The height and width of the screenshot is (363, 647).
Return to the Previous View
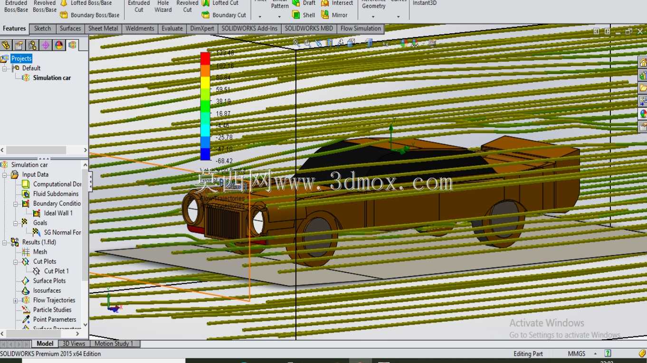click(x=318, y=43)
